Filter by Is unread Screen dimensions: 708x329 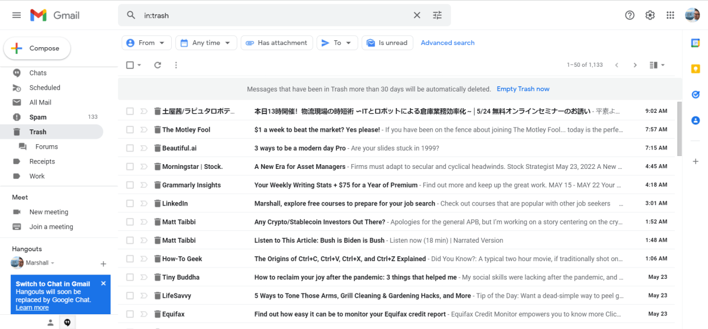(x=387, y=43)
